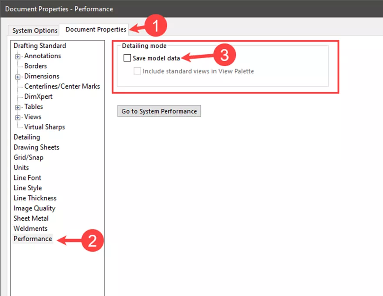Select Line Style in the list
This screenshot has width=383, height=296.
pos(27,188)
